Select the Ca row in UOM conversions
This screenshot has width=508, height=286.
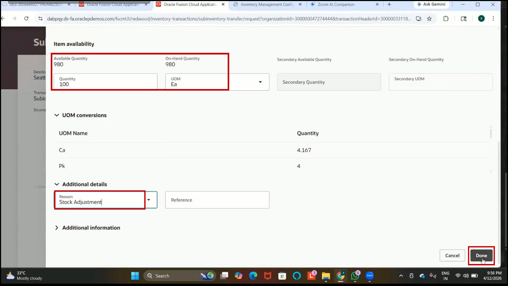click(x=271, y=150)
